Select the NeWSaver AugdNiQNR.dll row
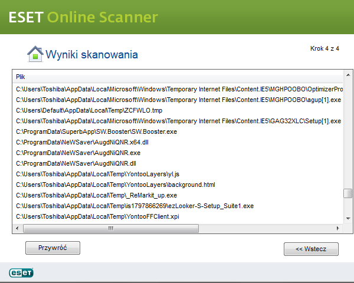The image size is (354, 283). point(178,164)
